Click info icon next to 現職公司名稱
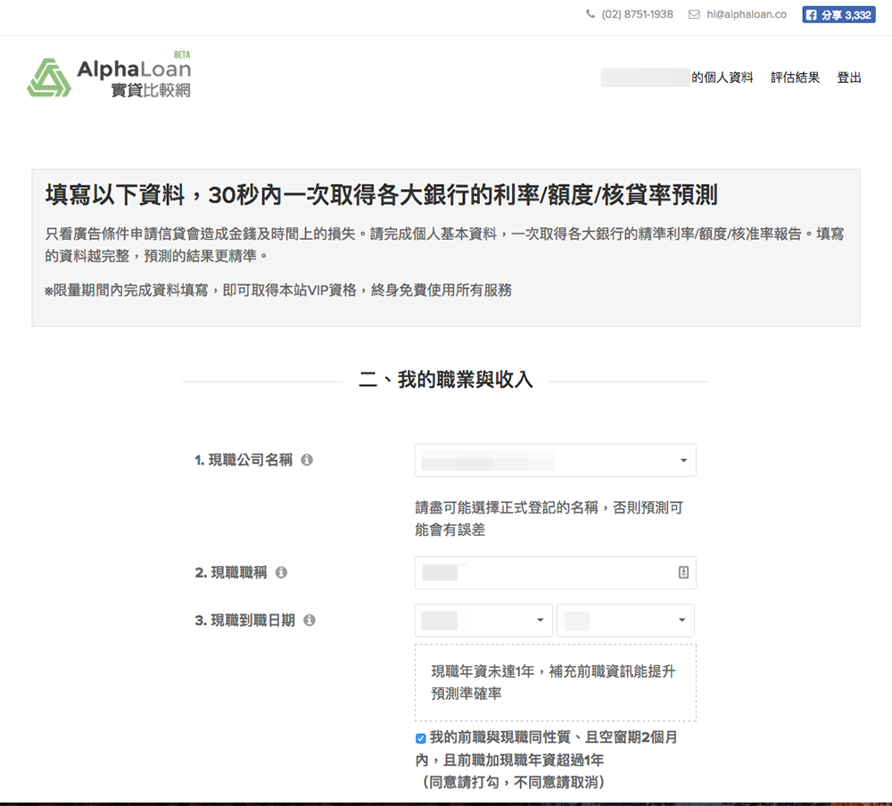The height and width of the screenshot is (806, 892). point(307,460)
